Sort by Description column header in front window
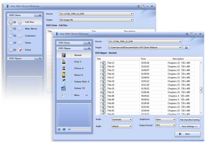The image size is (205, 143). tap(178, 59)
